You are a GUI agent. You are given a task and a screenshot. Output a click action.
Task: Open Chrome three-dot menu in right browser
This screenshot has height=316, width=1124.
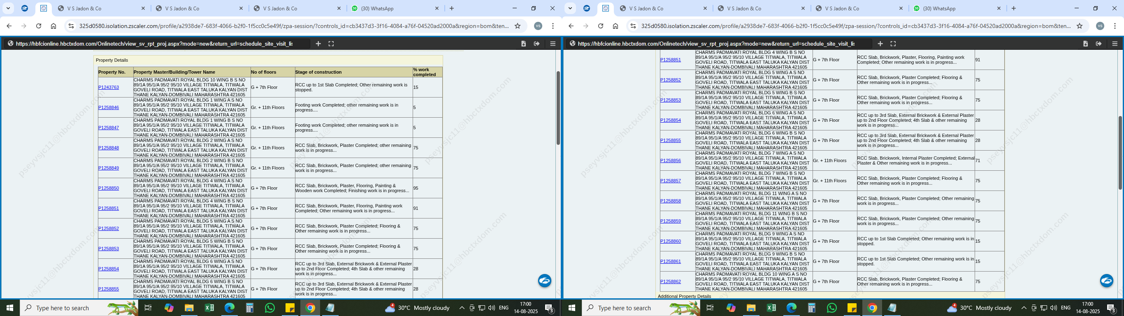(1115, 26)
